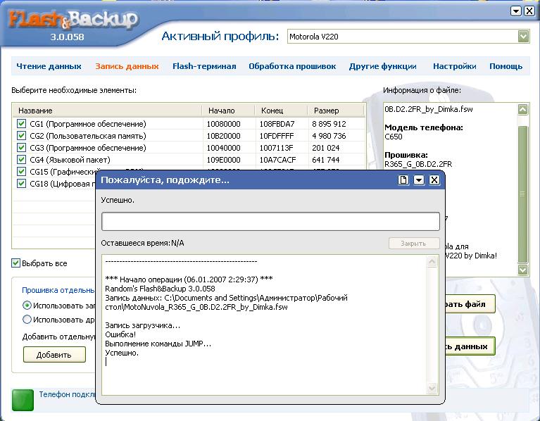Click the log scroll up arrow
540x421 pixels.
click(x=432, y=262)
